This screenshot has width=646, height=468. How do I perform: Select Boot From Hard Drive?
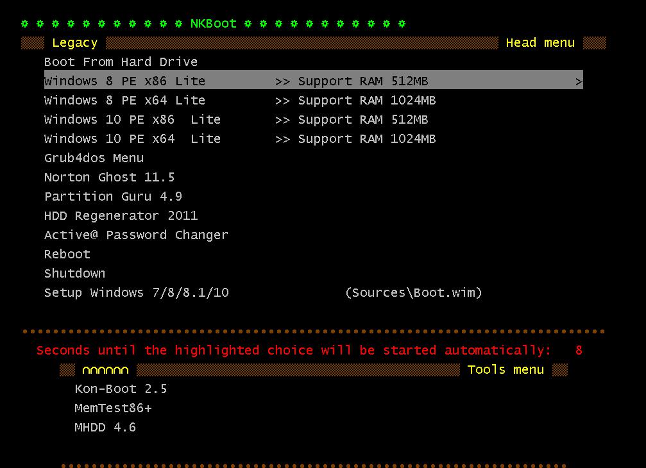click(x=121, y=62)
